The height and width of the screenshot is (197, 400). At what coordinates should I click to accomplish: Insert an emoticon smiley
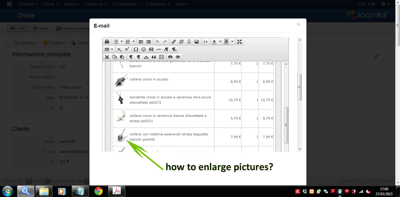click(x=143, y=49)
